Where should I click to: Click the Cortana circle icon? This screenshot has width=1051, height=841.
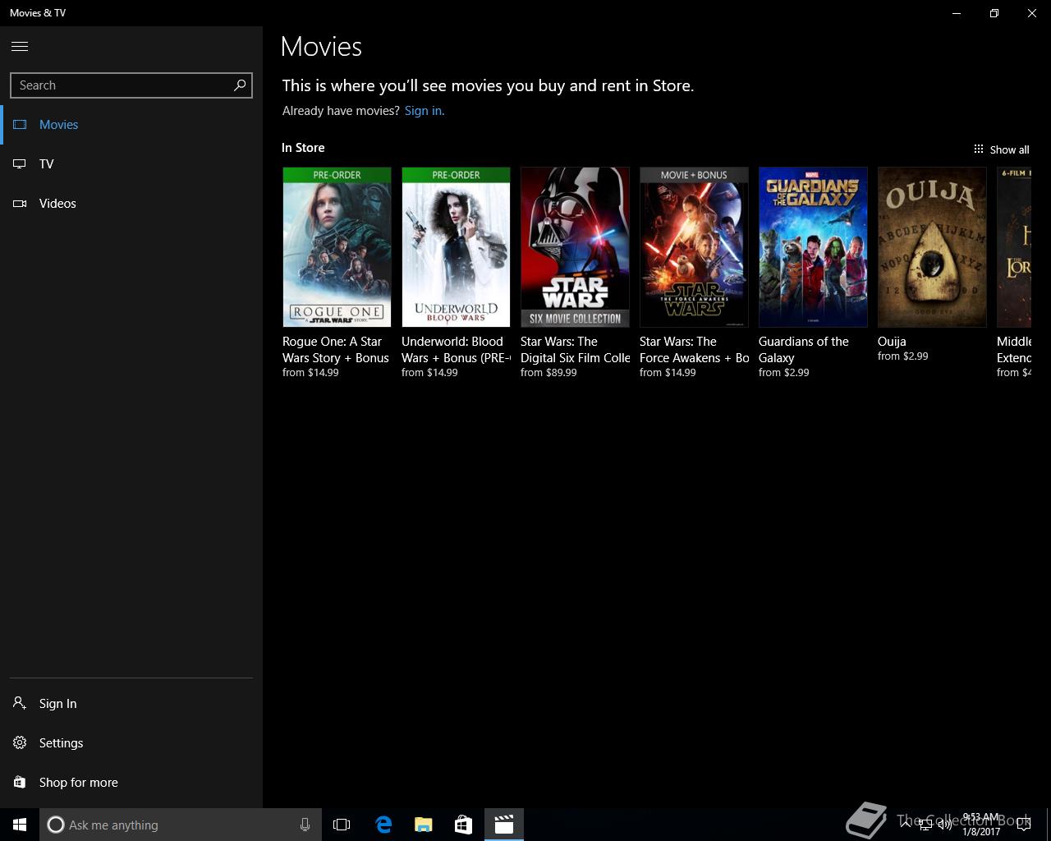coord(56,825)
